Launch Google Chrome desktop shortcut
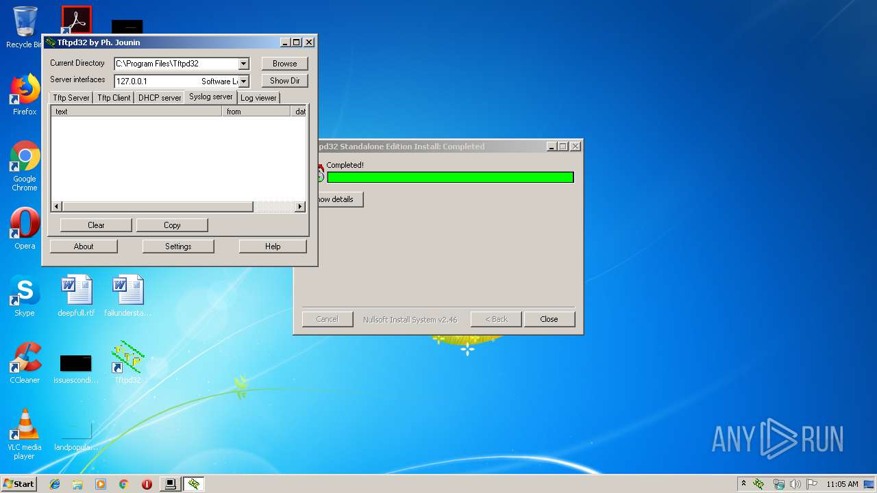Screen dimensions: 877x493 click(x=25, y=166)
